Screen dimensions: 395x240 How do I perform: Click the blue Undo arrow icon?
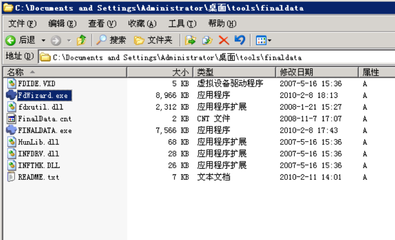pos(239,40)
